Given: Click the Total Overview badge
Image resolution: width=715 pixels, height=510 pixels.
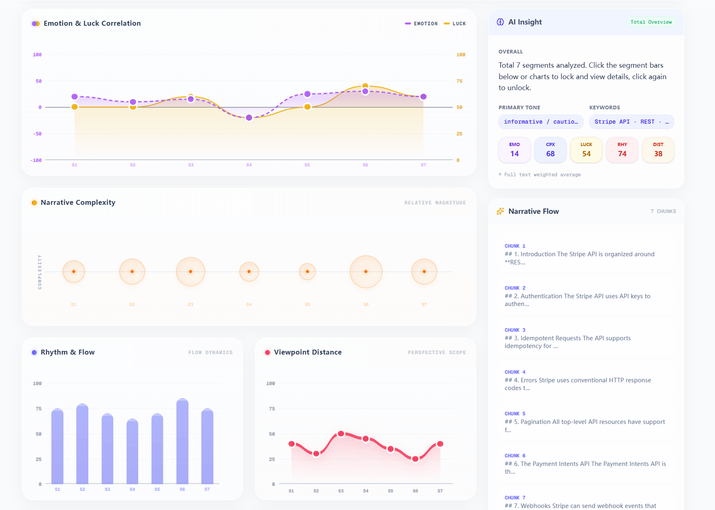Looking at the screenshot, I should [651, 22].
